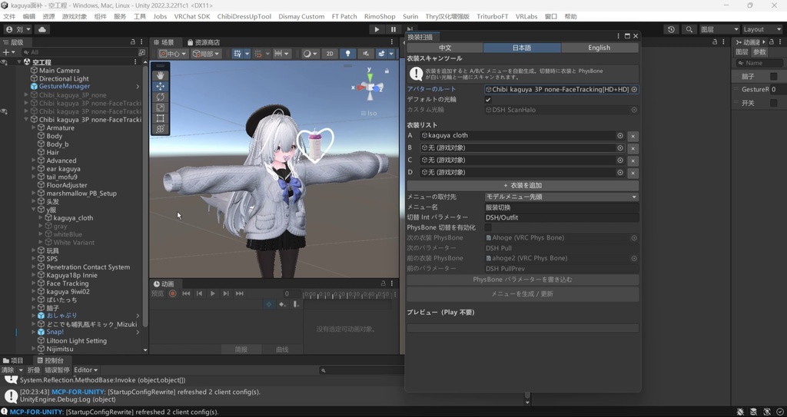Toggle デフォルトの光輪 checkbox
Screen dimensions: 787x417
tap(488, 100)
